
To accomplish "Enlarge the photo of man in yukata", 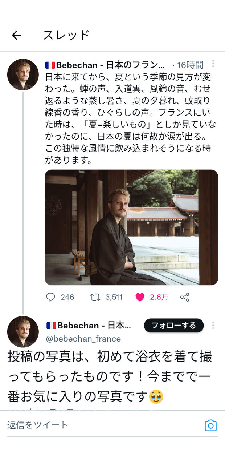I will coord(131,227).
